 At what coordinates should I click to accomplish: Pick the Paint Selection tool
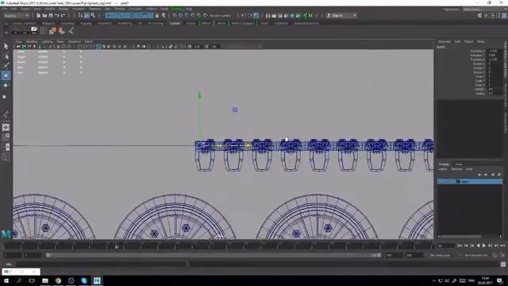click(x=6, y=66)
